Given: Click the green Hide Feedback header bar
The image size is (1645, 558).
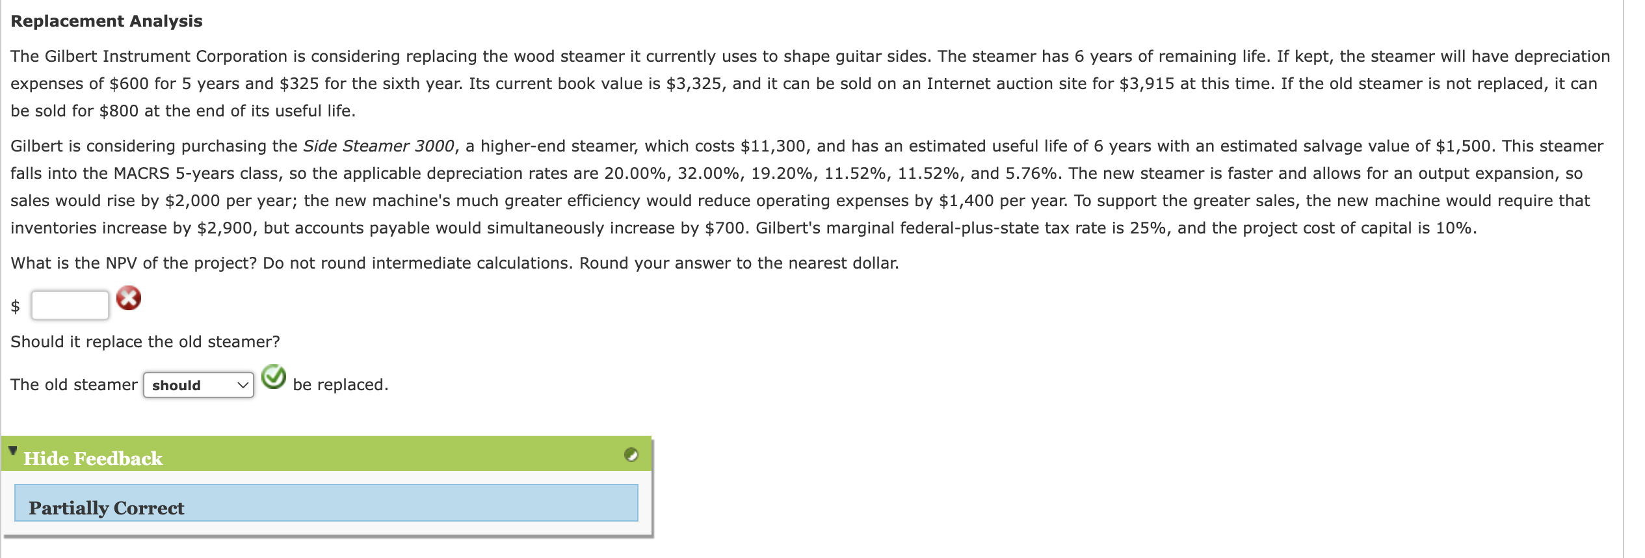Looking at the screenshot, I should (325, 458).
